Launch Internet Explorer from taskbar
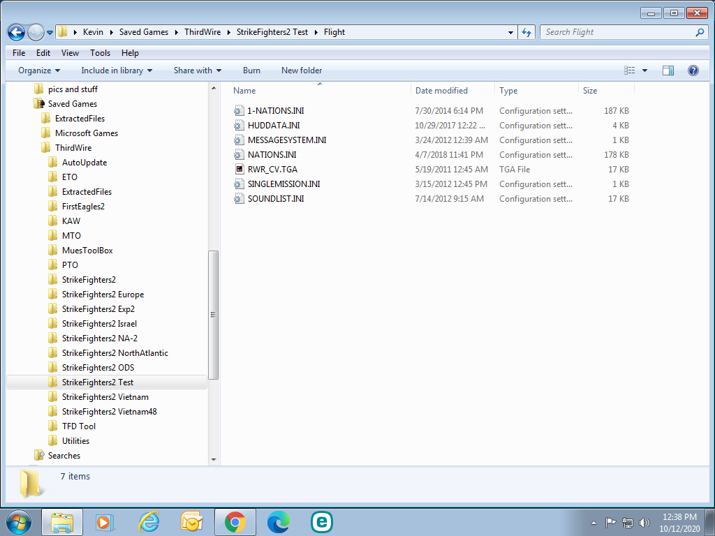 pos(149,522)
